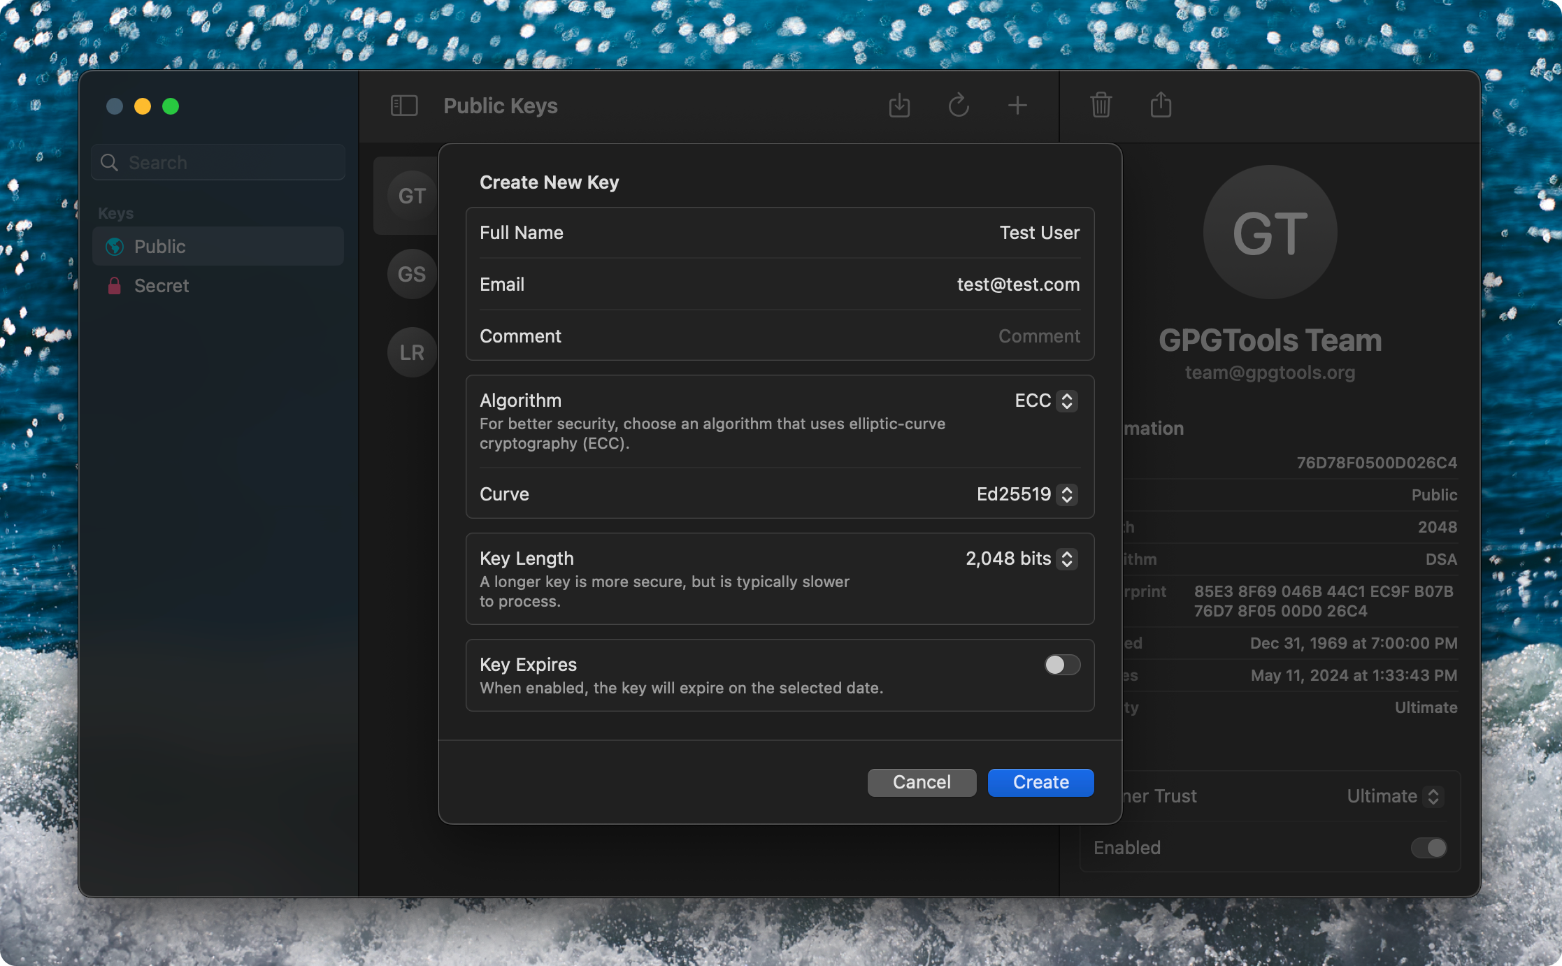
Task: Select the LR key avatar
Action: 411,352
